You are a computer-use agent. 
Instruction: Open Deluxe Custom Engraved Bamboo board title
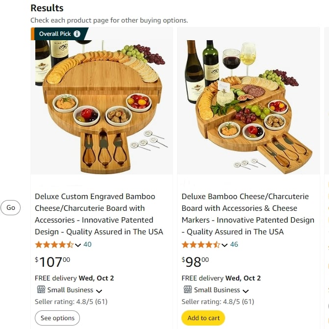coord(99,214)
